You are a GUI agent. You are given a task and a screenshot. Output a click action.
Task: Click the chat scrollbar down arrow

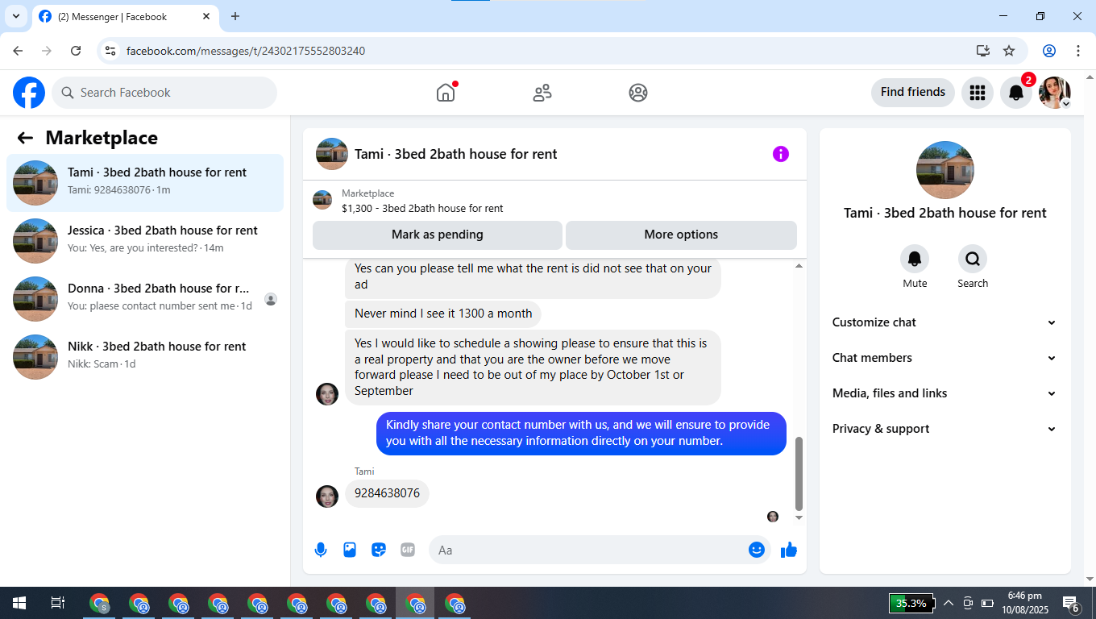tap(799, 517)
